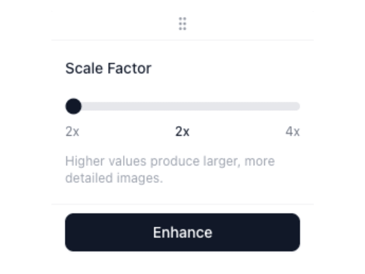The width and height of the screenshot is (365, 274).
Task: Click the Scale Factor slider thumb
Action: [x=73, y=106]
